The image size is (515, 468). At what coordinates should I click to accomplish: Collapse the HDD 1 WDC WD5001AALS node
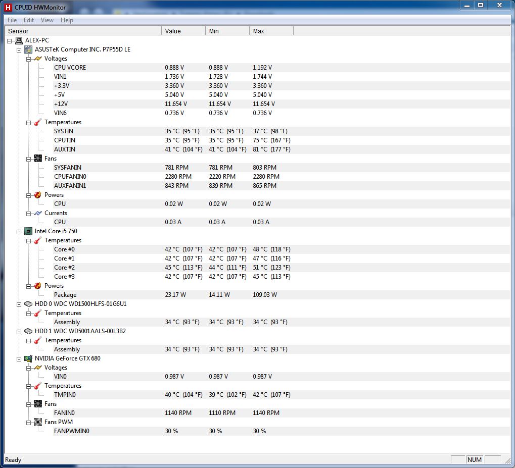tap(19, 332)
